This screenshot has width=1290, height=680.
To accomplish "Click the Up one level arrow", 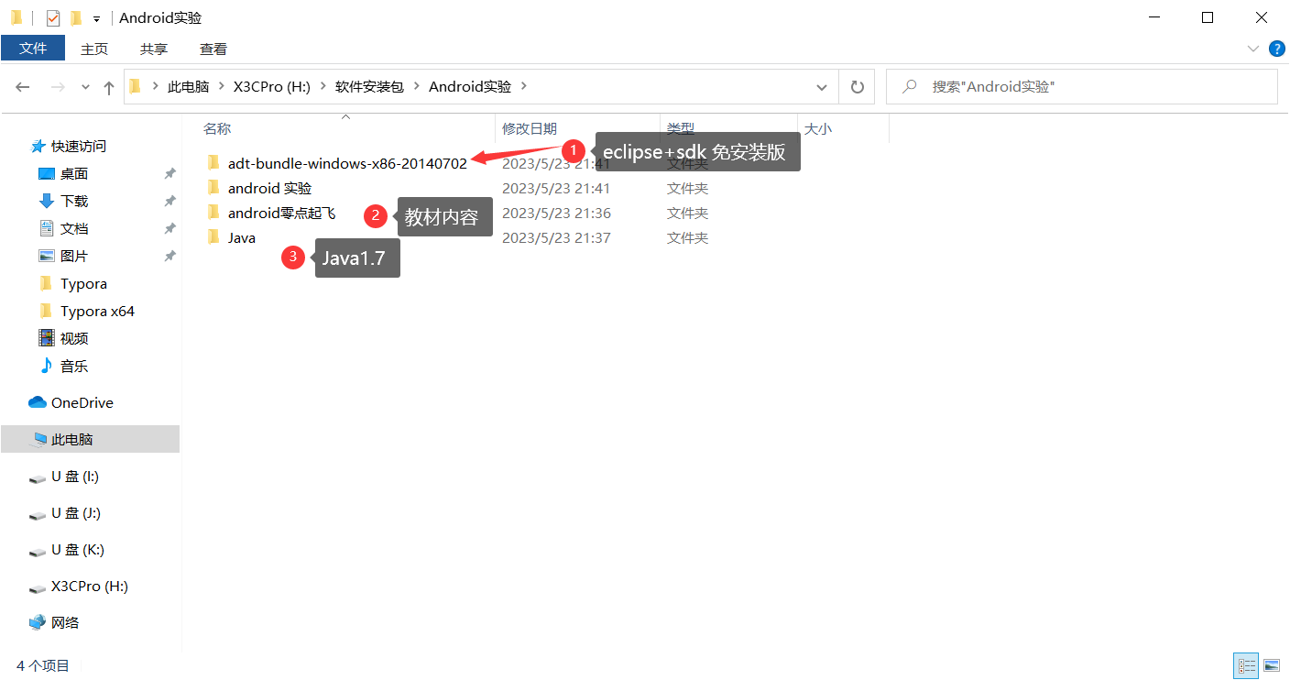I will [108, 86].
